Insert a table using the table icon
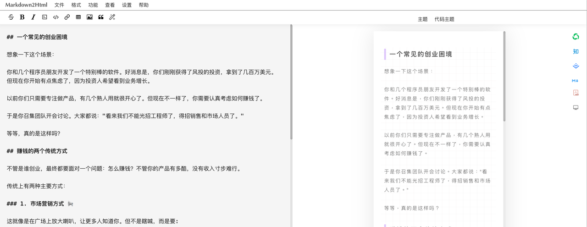 [78, 17]
